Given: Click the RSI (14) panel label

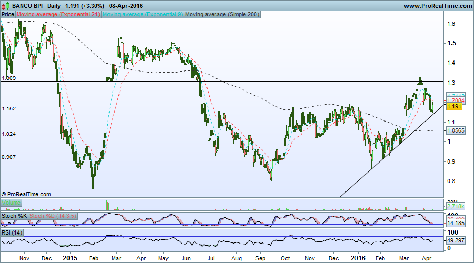Looking at the screenshot, I should pyautogui.click(x=12, y=232).
